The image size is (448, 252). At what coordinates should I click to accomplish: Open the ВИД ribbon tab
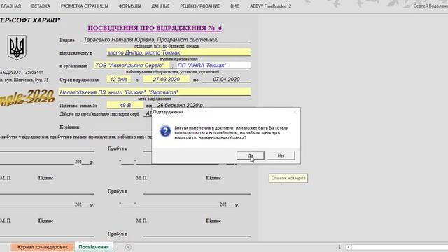click(x=235, y=6)
